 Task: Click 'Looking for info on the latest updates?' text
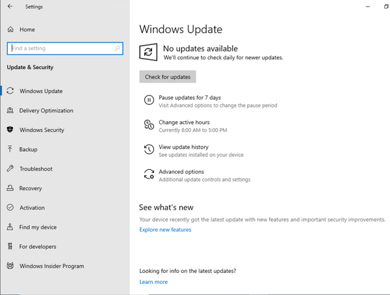pyautogui.click(x=188, y=271)
